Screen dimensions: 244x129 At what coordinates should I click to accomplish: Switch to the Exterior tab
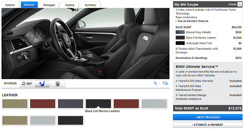point(10,5)
